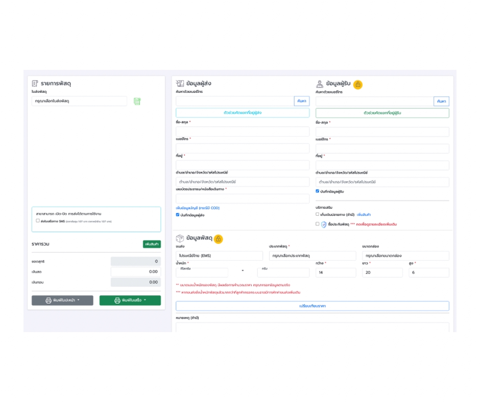Click the green parcel list icon beside ใบส่งพัสดุ
This screenshot has width=480, height=402.
(x=137, y=102)
